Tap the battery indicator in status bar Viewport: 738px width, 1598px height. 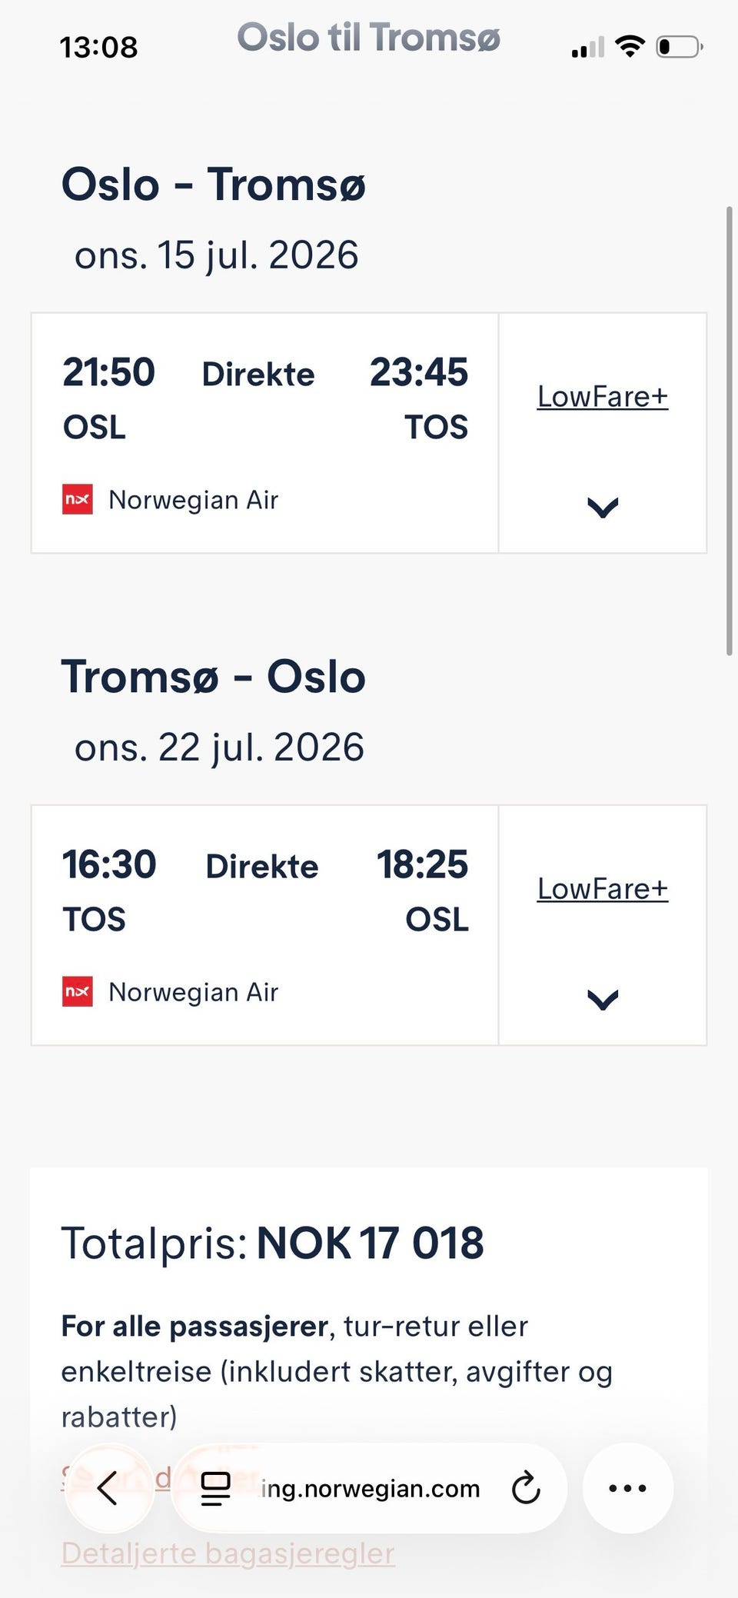[680, 47]
